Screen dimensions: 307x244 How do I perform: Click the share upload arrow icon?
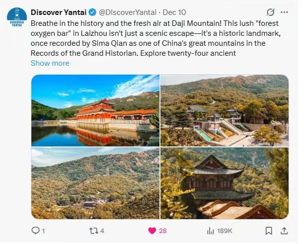tap(285, 231)
